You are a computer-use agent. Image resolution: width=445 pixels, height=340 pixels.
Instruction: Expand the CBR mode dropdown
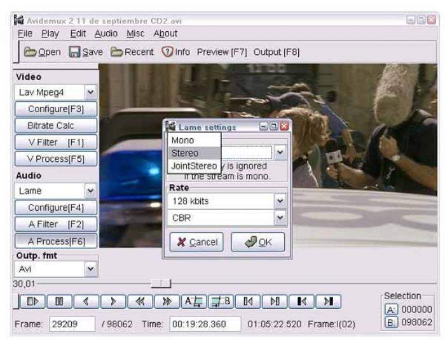coord(280,218)
